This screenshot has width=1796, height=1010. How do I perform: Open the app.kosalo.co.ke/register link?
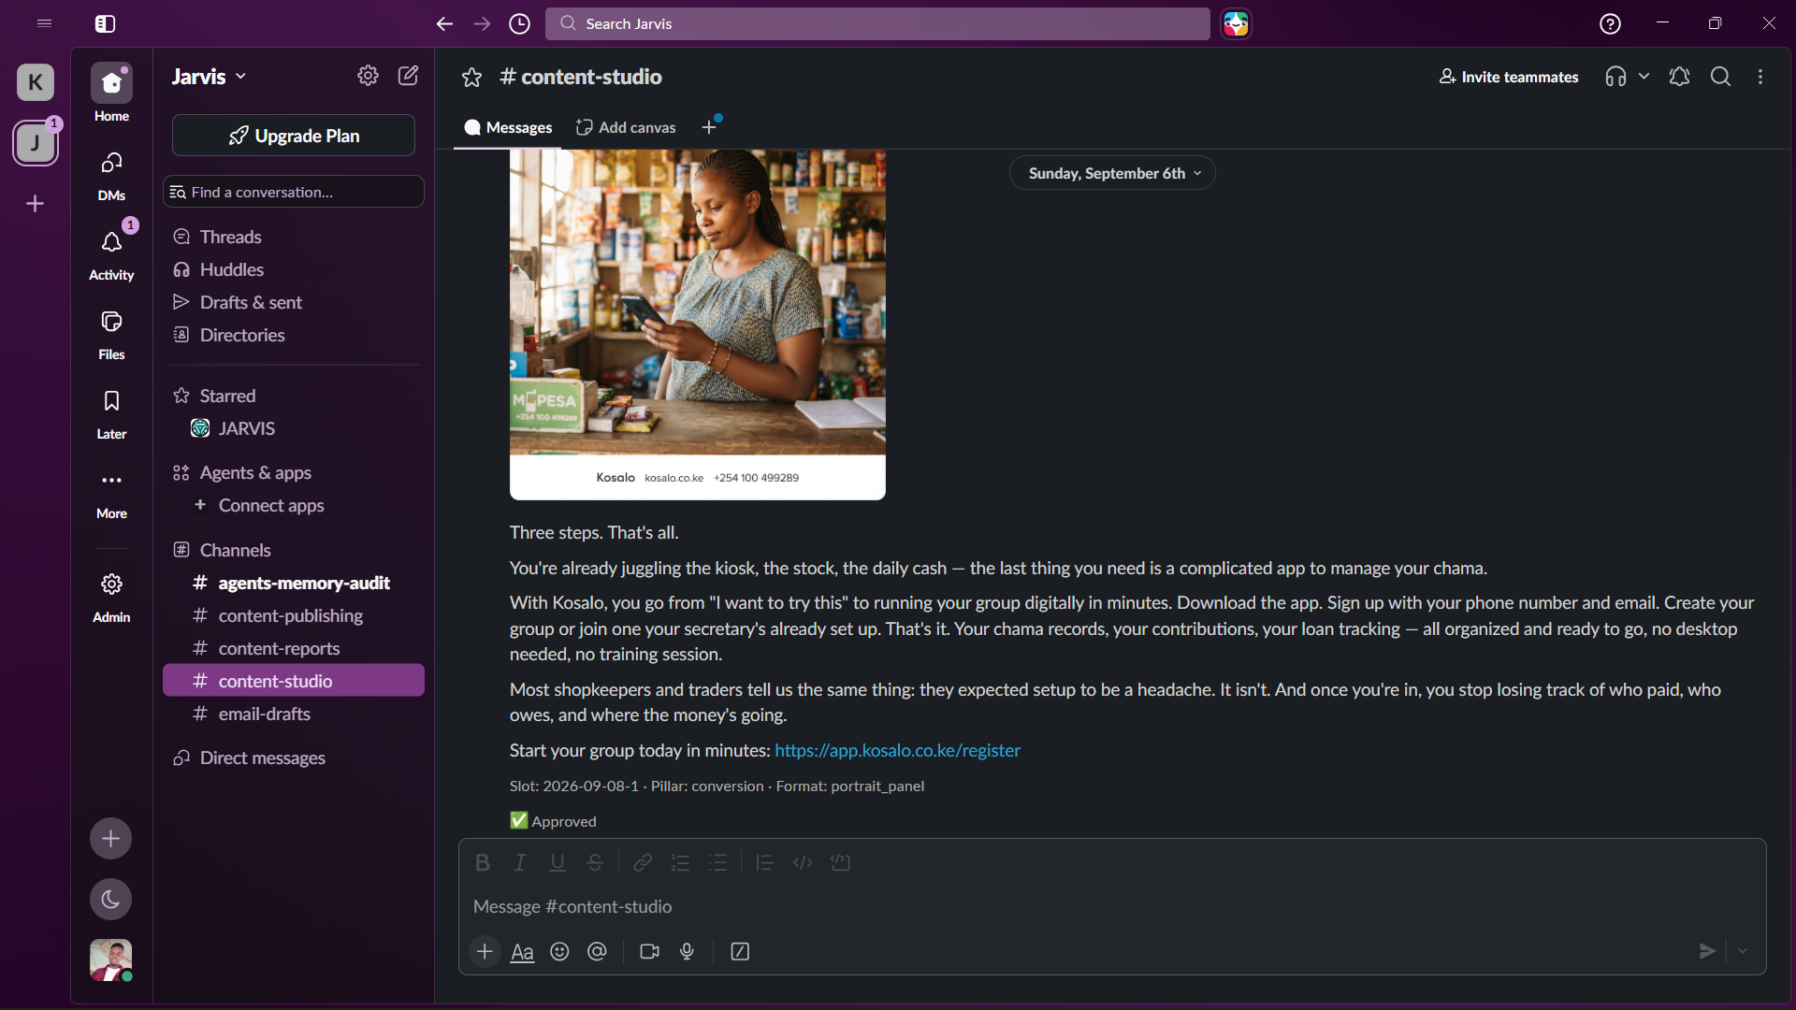[897, 750]
